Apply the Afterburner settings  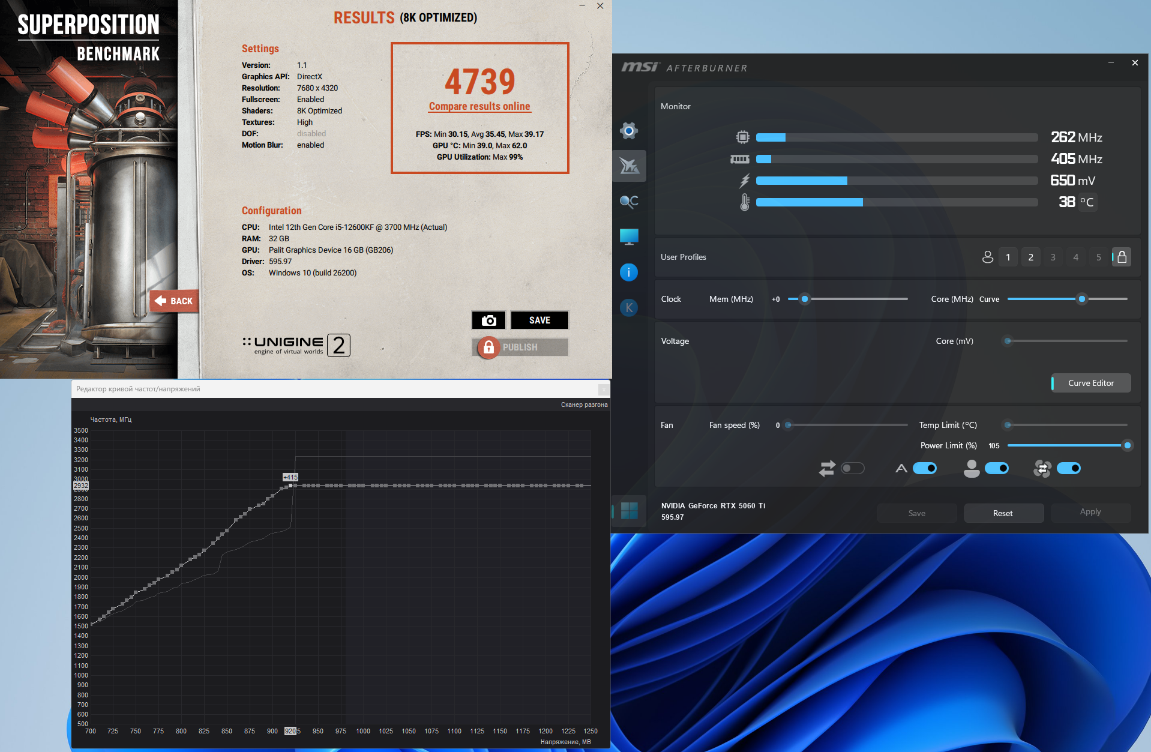[x=1090, y=512]
